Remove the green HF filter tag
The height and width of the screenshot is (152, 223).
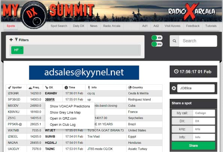17,50
